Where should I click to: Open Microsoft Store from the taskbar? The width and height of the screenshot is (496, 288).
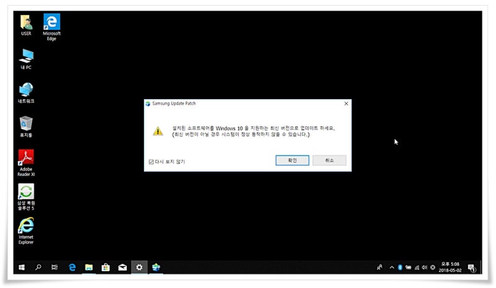[105, 268]
